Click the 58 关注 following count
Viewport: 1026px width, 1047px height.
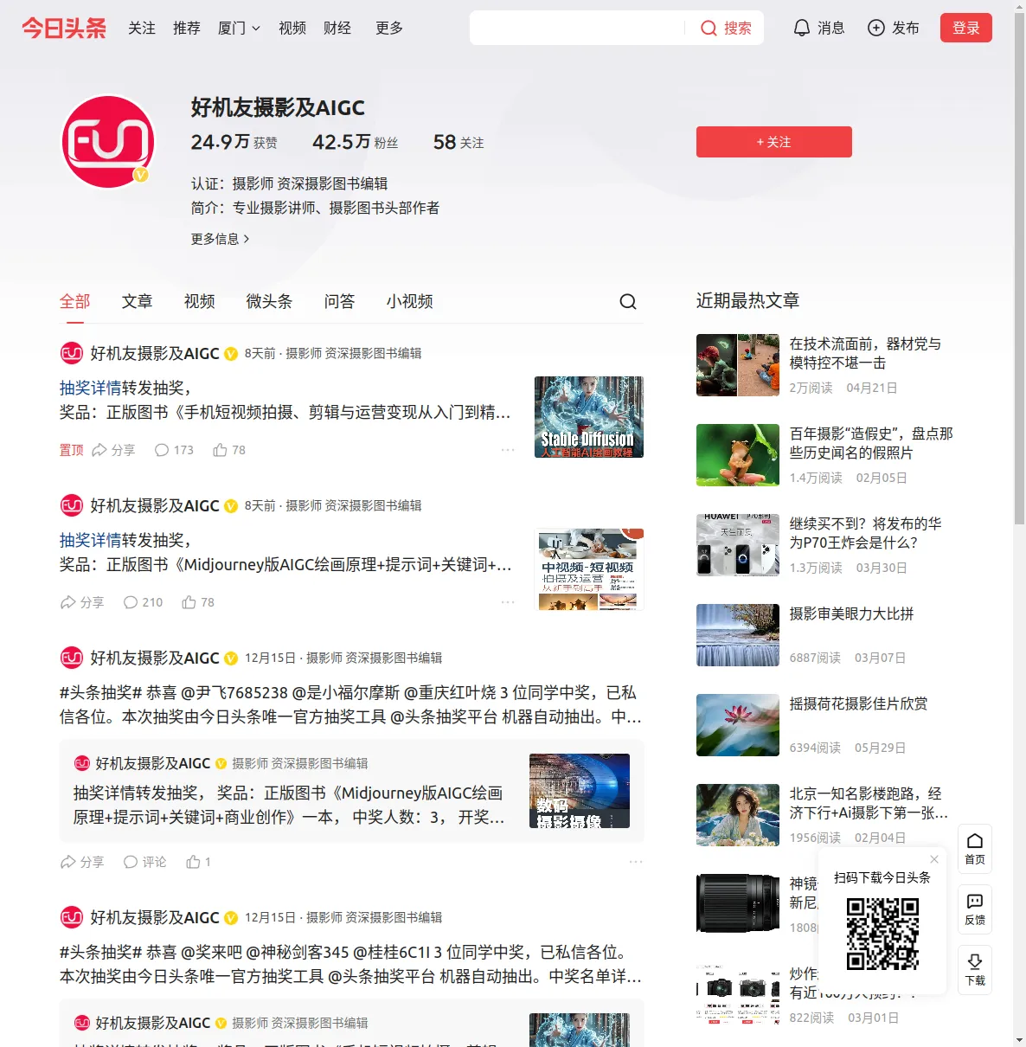[458, 142]
